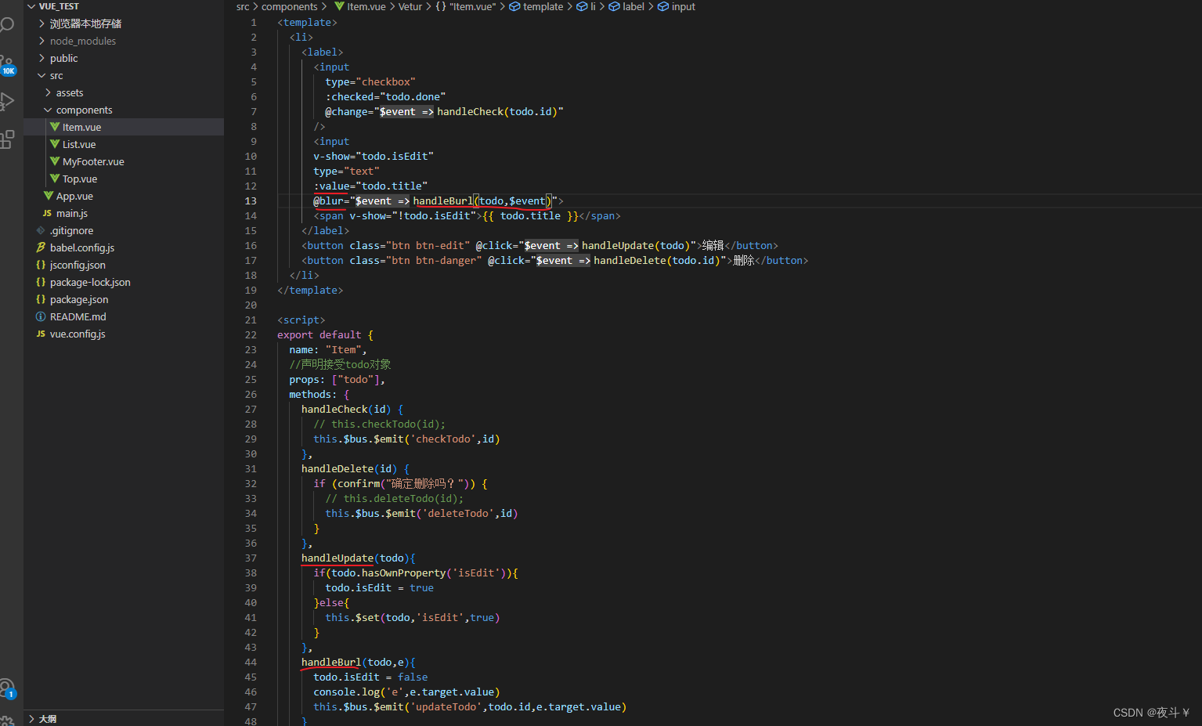The image size is (1202, 726).
Task: Click the Babel icon beside babel.config.js
Action: [x=41, y=247]
